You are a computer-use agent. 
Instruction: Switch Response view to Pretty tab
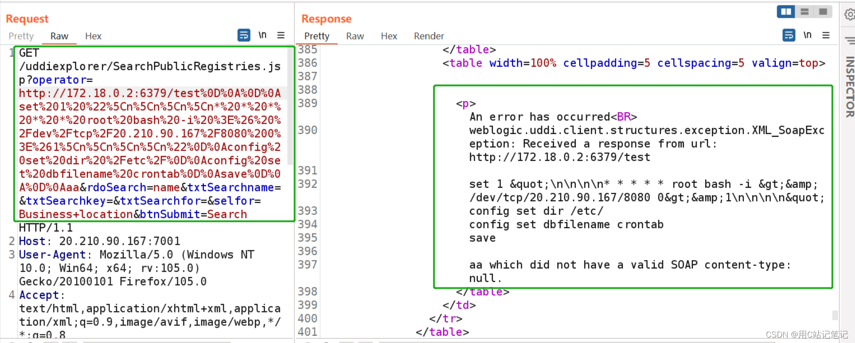[x=317, y=36]
